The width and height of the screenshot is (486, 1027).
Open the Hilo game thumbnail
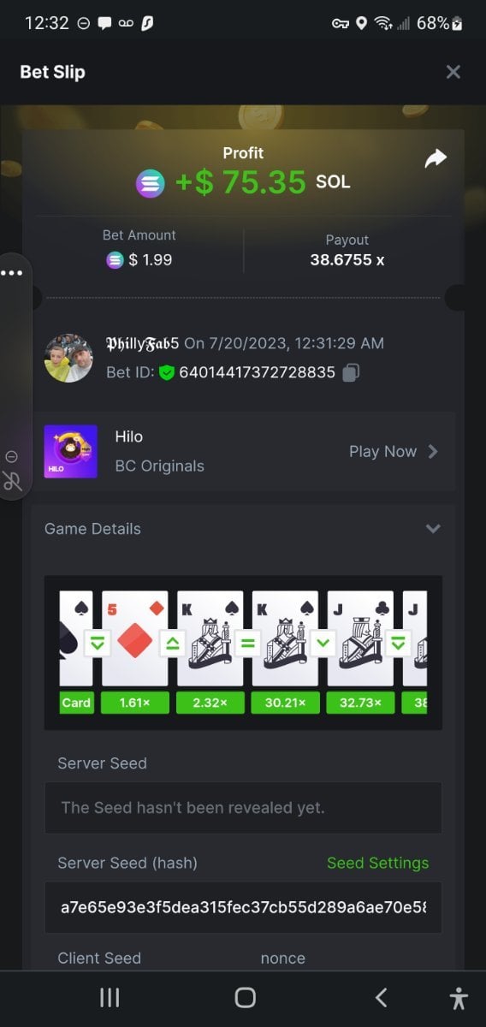[x=70, y=451]
